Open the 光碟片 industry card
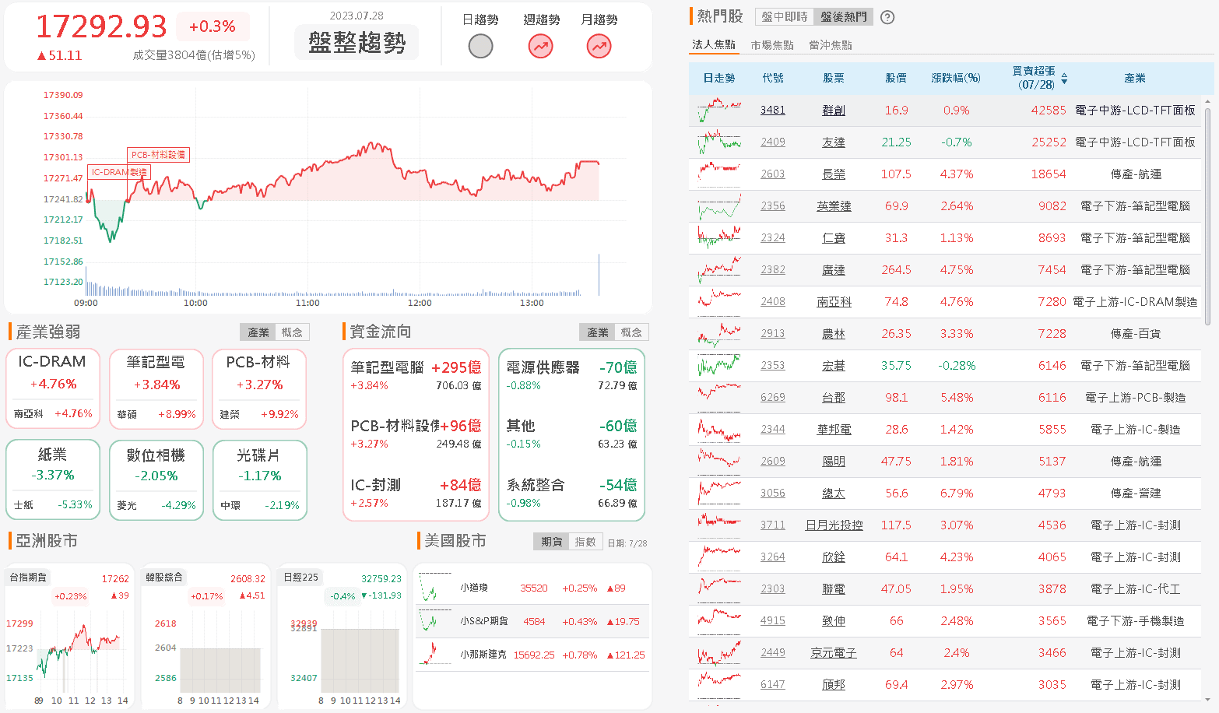Viewport: 1219px width, 713px height. (x=260, y=480)
